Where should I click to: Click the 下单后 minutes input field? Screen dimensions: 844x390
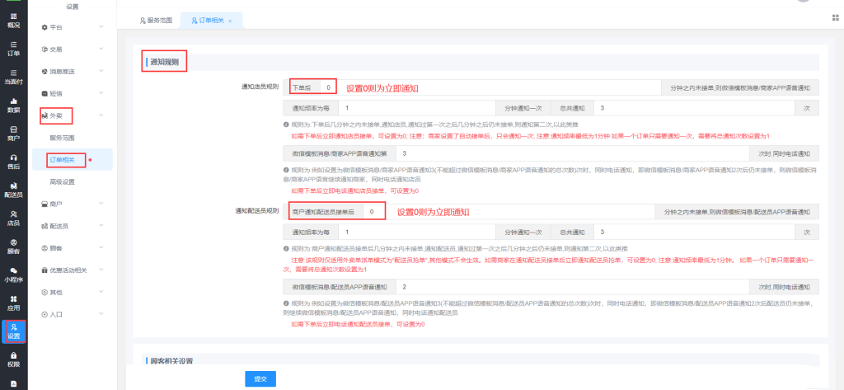click(328, 87)
